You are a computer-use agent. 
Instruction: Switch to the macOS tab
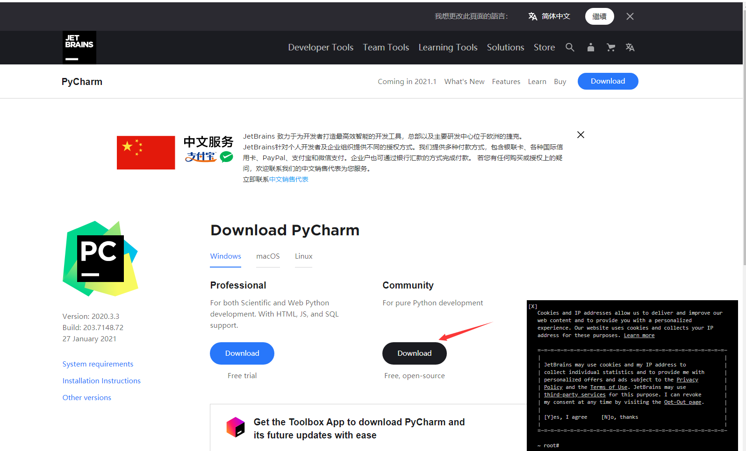pos(268,256)
